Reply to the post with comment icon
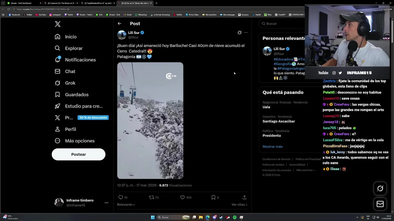This screenshot has height=221, width=394. tap(121, 197)
